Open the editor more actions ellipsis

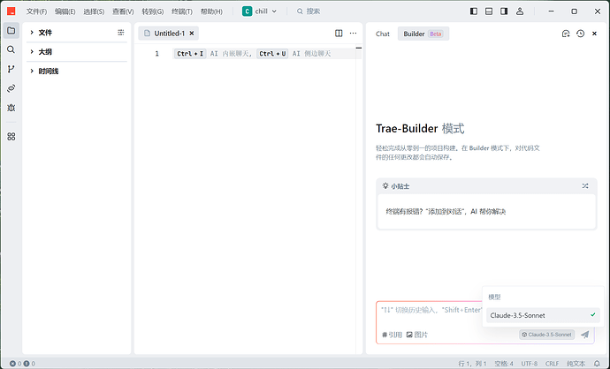(354, 34)
